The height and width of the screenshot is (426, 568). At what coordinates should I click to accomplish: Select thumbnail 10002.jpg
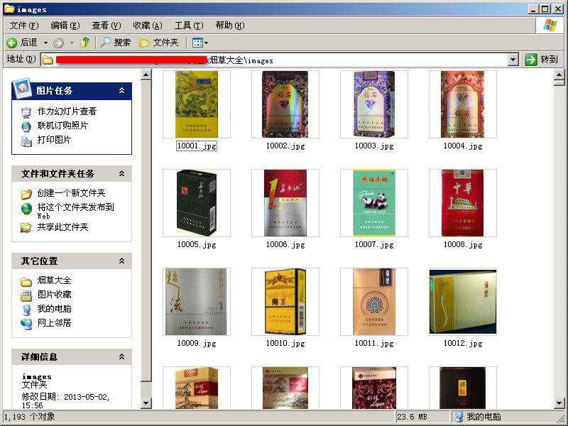(x=285, y=104)
